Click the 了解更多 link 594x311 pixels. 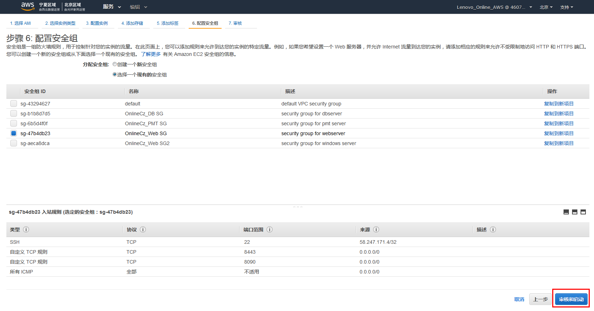tap(151, 54)
